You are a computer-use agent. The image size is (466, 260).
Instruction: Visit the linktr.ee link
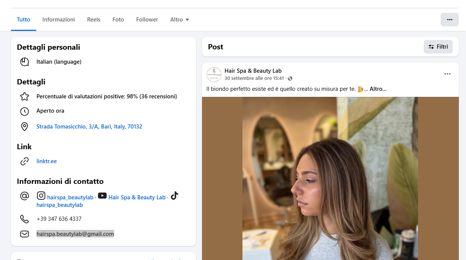(x=46, y=161)
